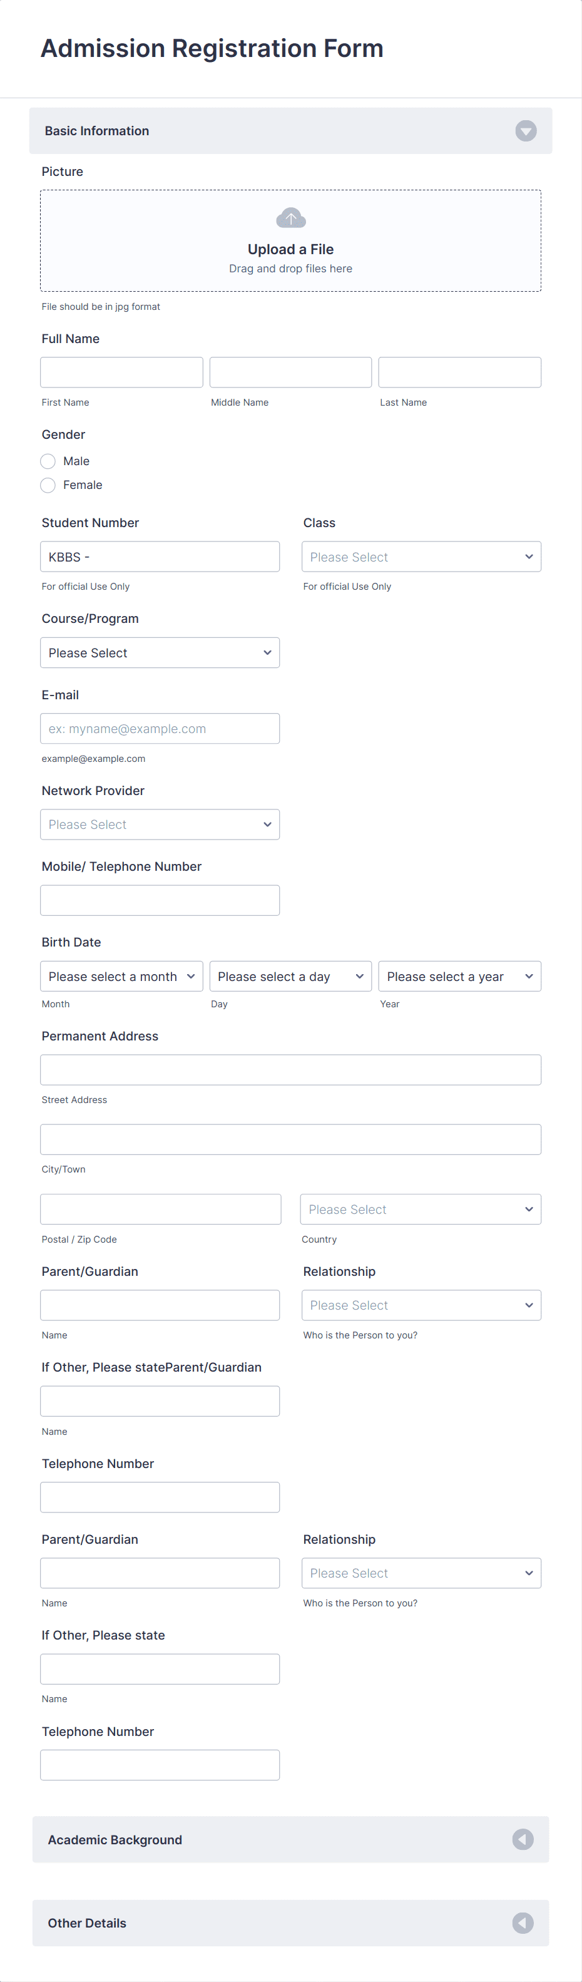Viewport: 582px width, 1982px height.
Task: Open the first Relationship dropdown
Action: pos(421,1305)
